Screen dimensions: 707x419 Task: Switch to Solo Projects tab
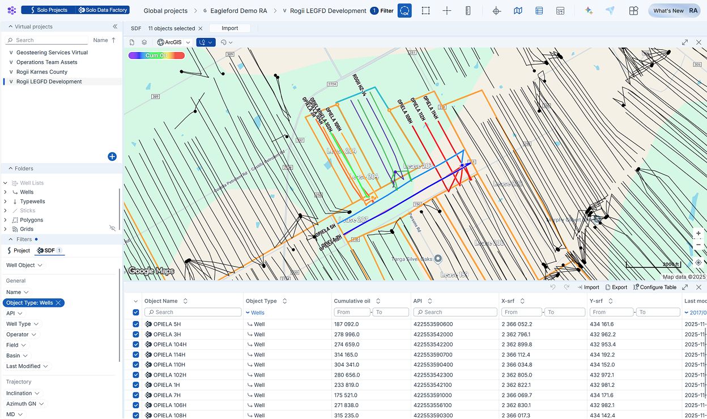coord(48,10)
